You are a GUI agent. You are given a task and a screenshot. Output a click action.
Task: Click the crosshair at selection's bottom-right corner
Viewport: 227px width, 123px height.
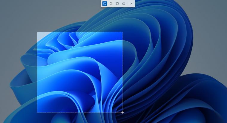[x=122, y=112]
